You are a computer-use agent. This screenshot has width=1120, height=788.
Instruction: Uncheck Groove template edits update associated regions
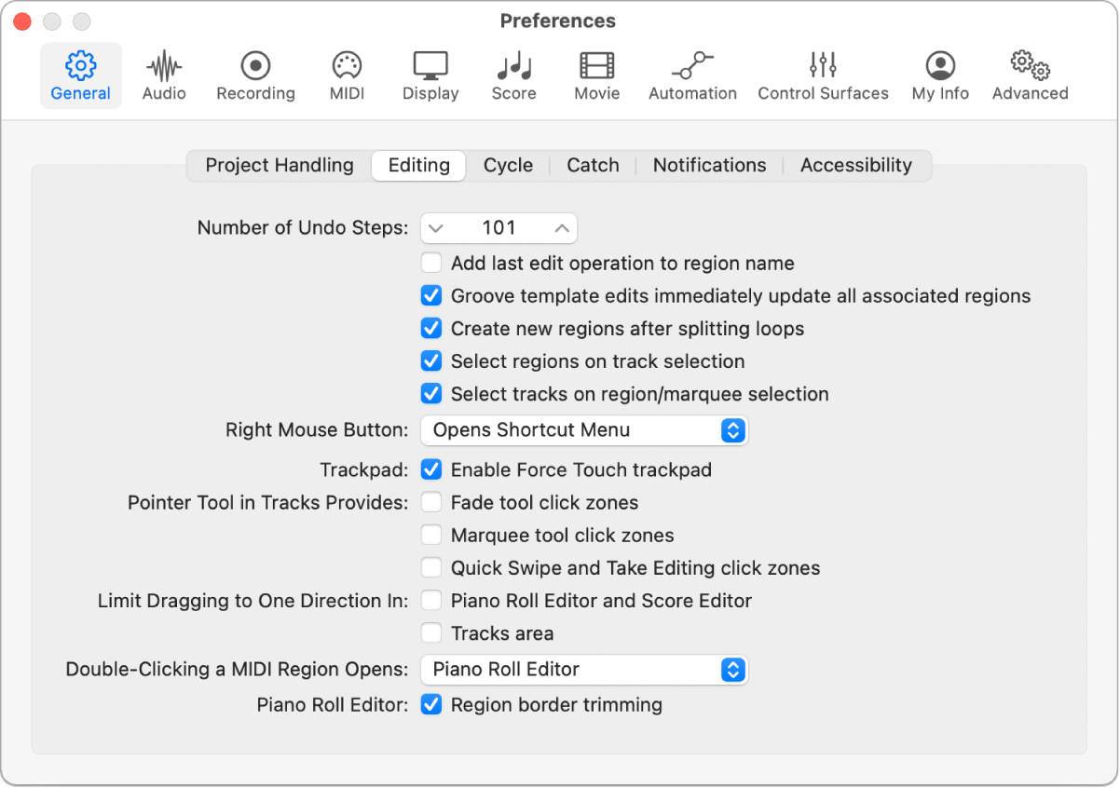(431, 296)
